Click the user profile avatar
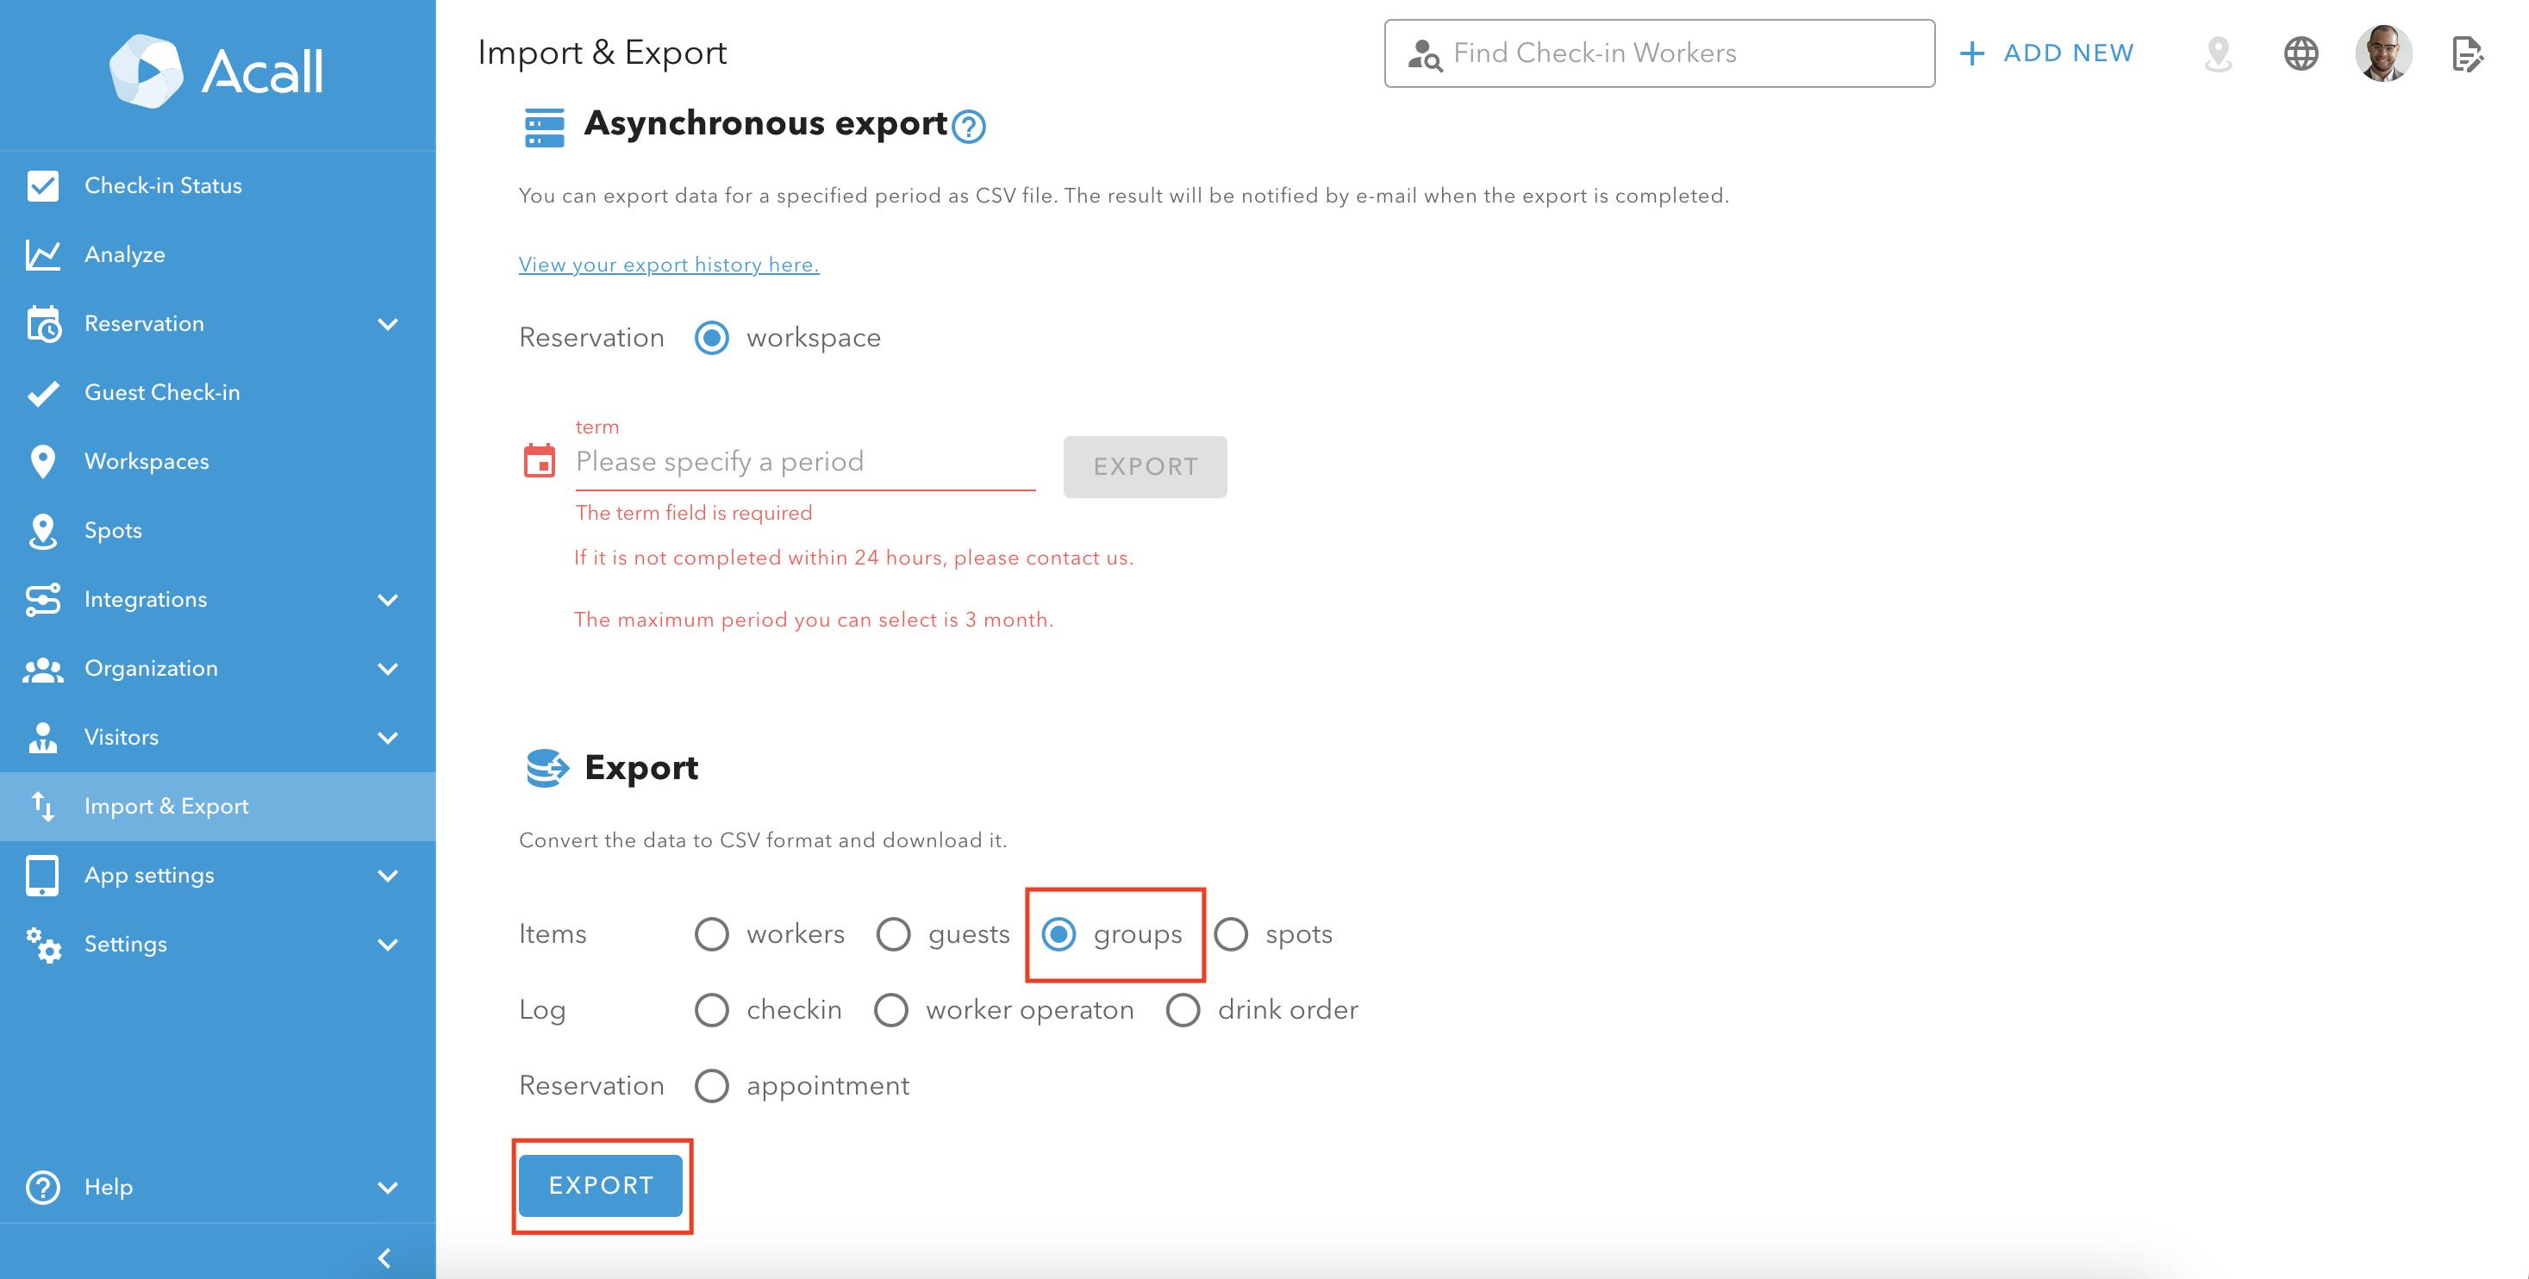This screenshot has height=1279, width=2529. coord(2383,53)
